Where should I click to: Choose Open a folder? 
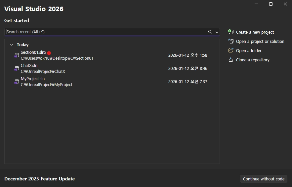pyautogui.click(x=245, y=50)
